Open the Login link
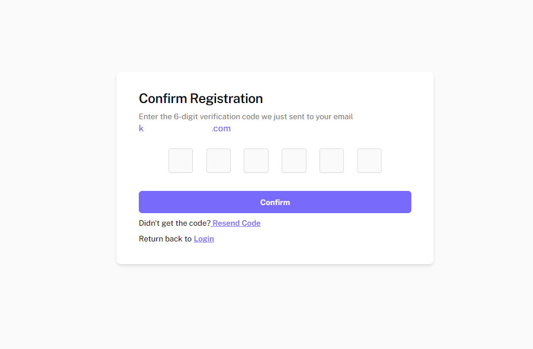Viewport: 533px width, 349px height. click(204, 239)
